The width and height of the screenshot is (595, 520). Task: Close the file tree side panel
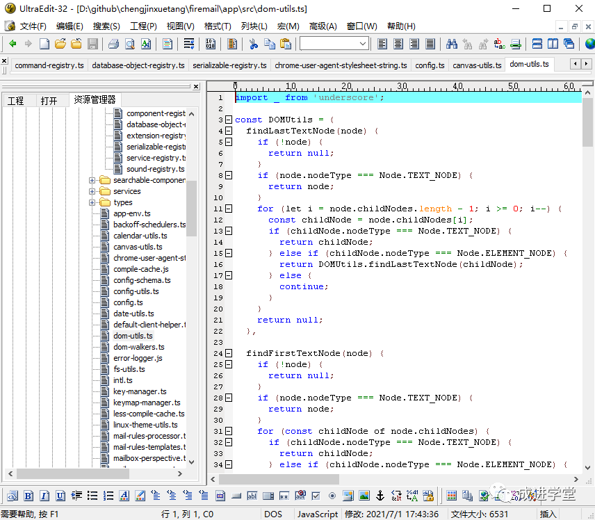point(196,86)
